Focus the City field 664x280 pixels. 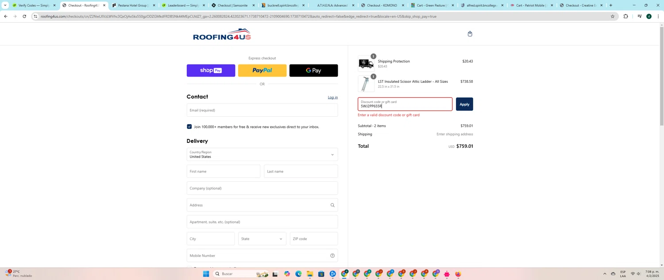pos(211,239)
